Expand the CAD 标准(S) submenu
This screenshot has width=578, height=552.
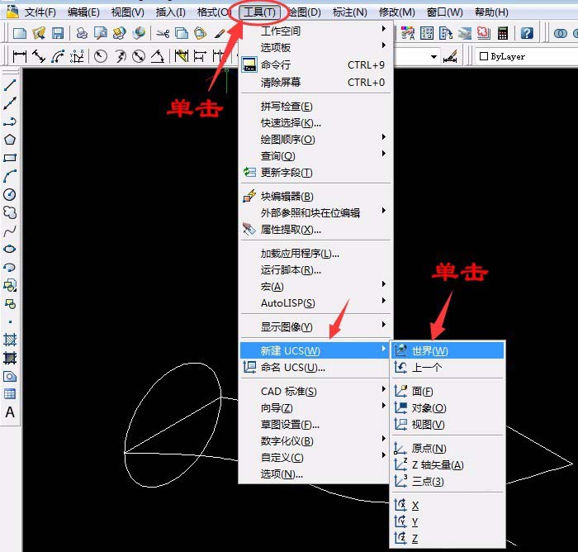pos(315,391)
